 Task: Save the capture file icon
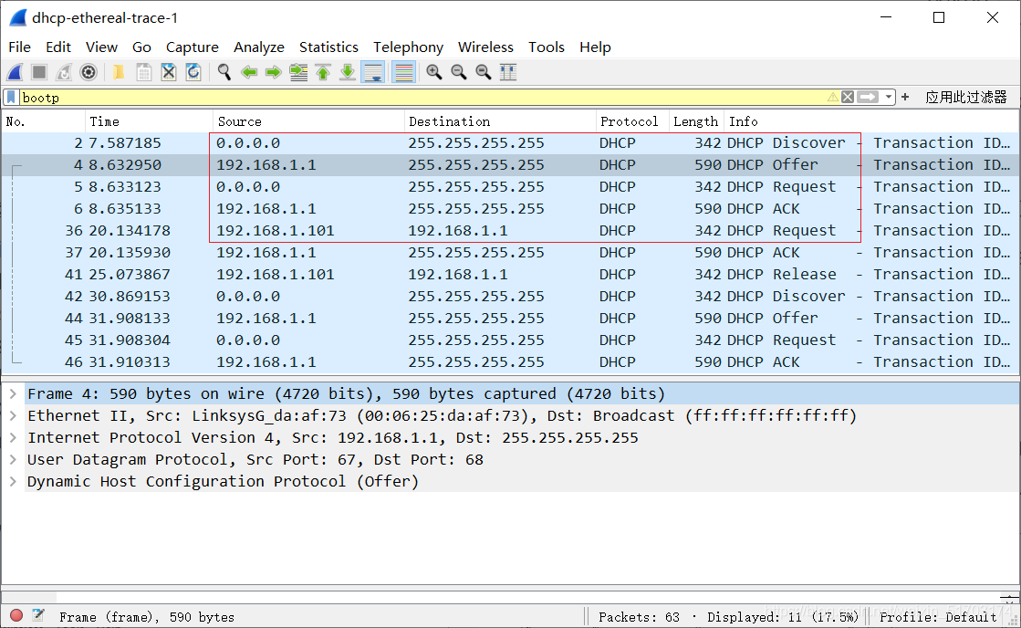(144, 72)
